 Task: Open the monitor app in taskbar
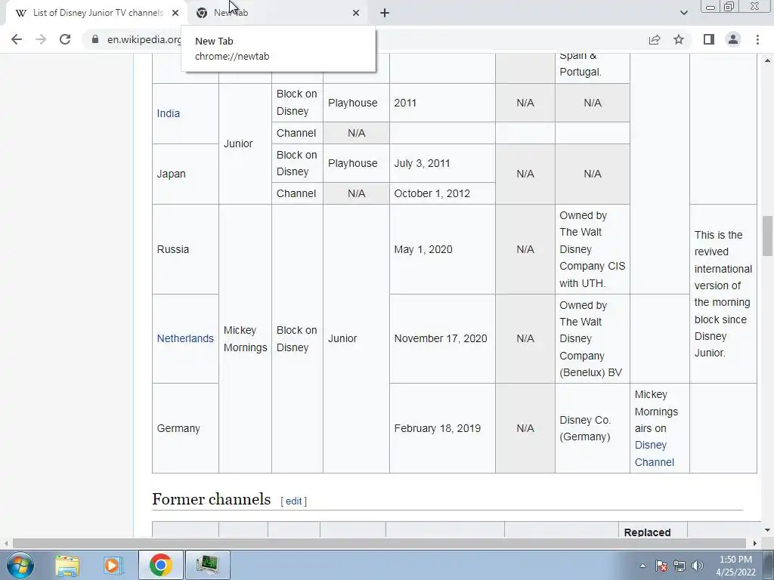(207, 565)
